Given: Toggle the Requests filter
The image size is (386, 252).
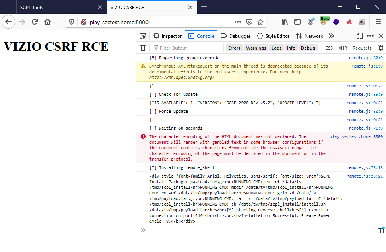Looking at the screenshot, I should coord(362,48).
